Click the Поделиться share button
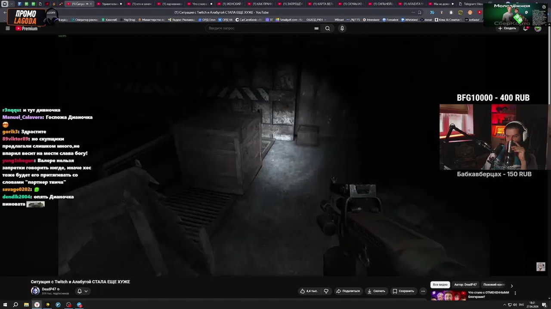This screenshot has width=551, height=309. pos(348,291)
